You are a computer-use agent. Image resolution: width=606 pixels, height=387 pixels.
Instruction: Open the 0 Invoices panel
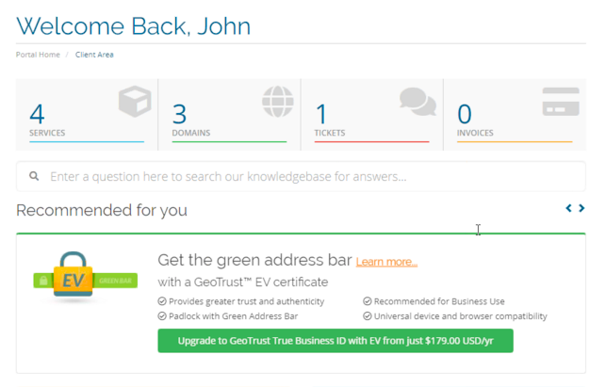[515, 115]
